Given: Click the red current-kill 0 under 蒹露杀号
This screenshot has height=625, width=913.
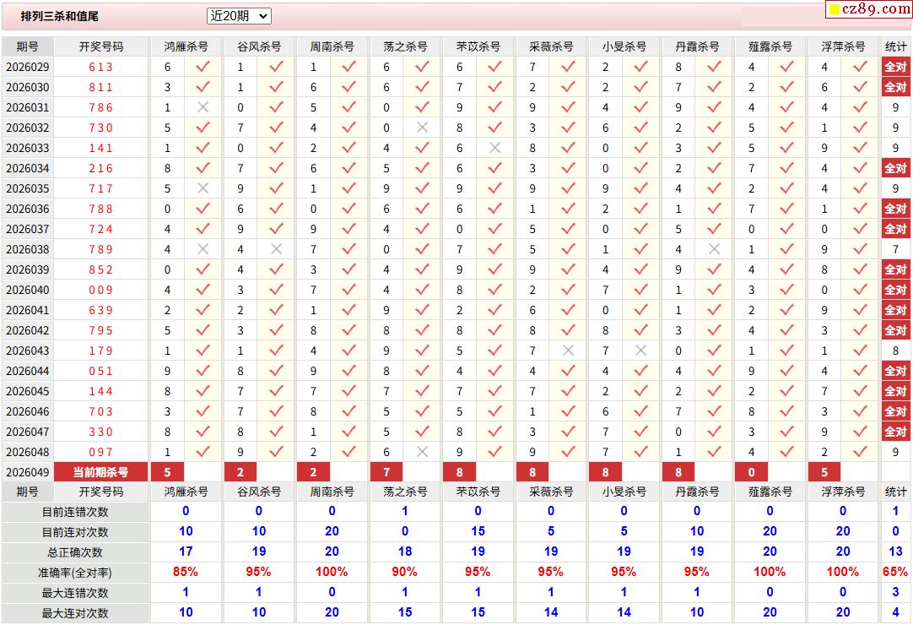Looking at the screenshot, I should (751, 472).
